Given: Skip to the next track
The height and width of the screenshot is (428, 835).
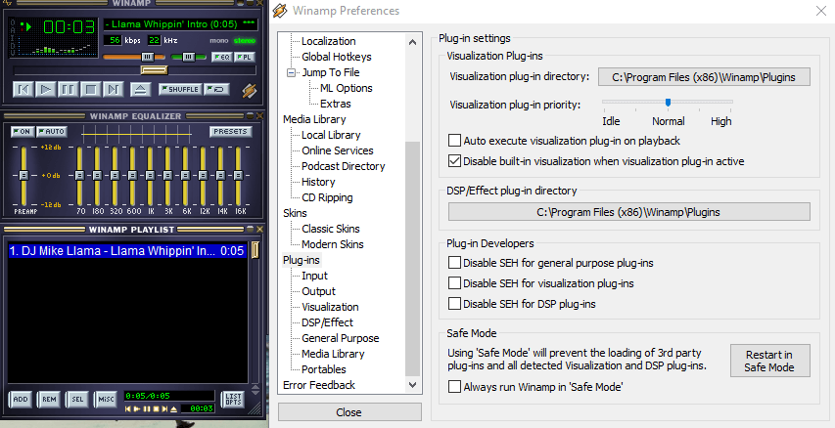Looking at the screenshot, I should click(114, 90).
